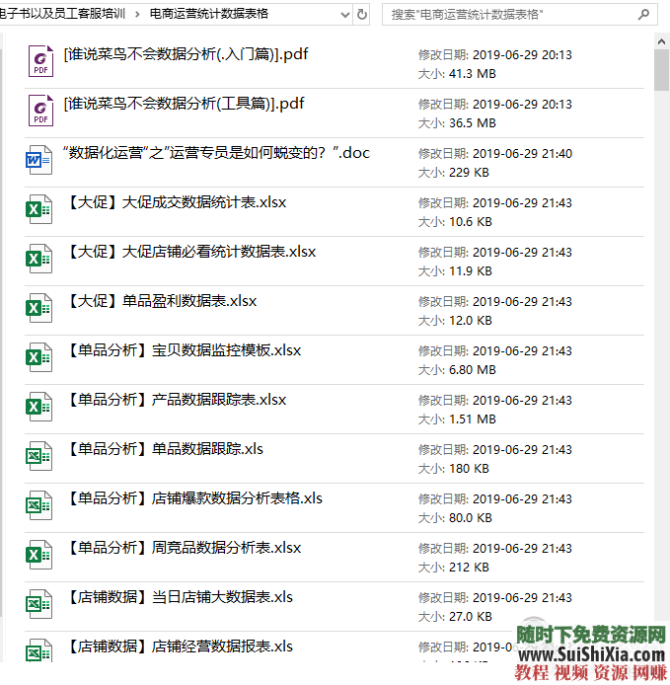Click the magnifier search icon

[643, 15]
